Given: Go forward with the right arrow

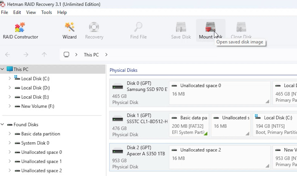Looking at the screenshot, I should click(26, 55).
